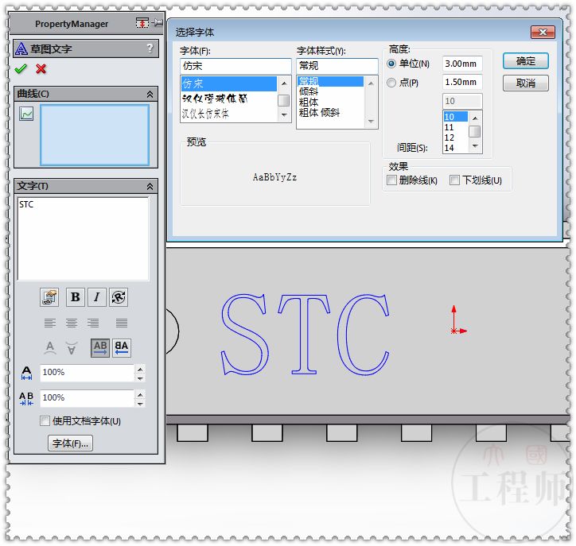Screen dimensions: 576x546
Task: Click the STC text entry box
Action: coord(83,238)
